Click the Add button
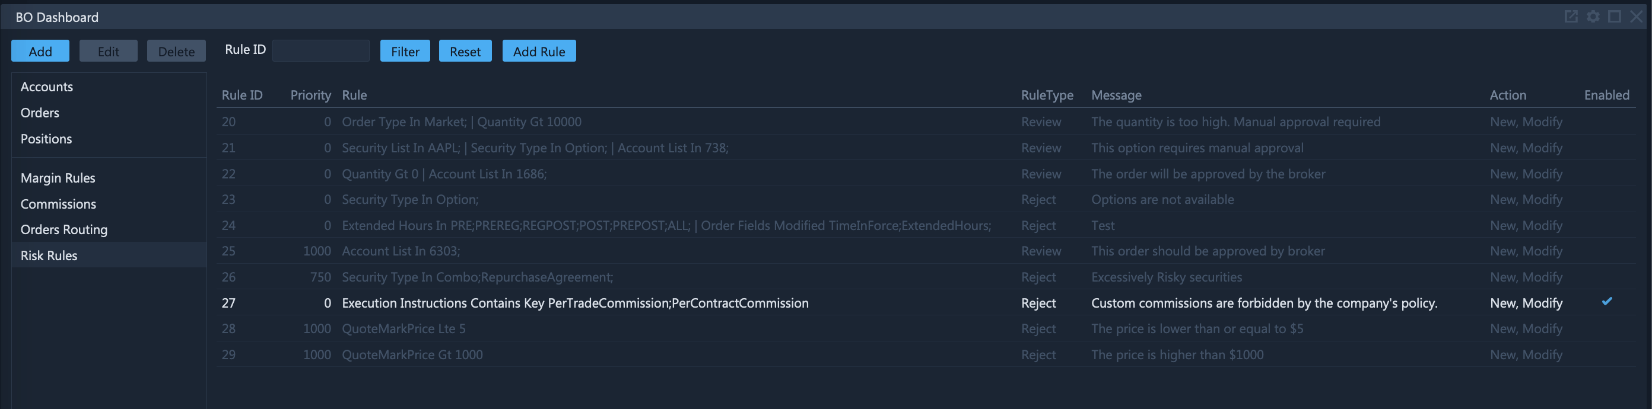This screenshot has width=1652, height=409. (x=40, y=50)
